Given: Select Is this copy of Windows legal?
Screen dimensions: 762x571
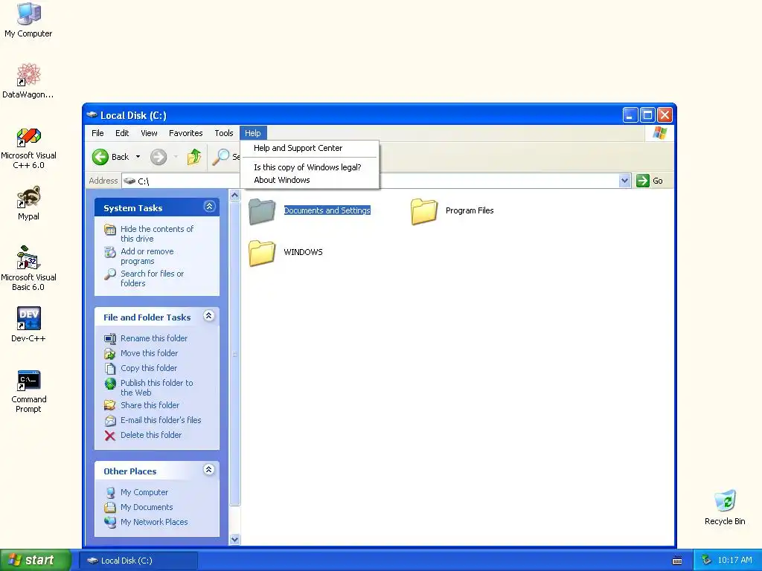Looking at the screenshot, I should (310, 167).
